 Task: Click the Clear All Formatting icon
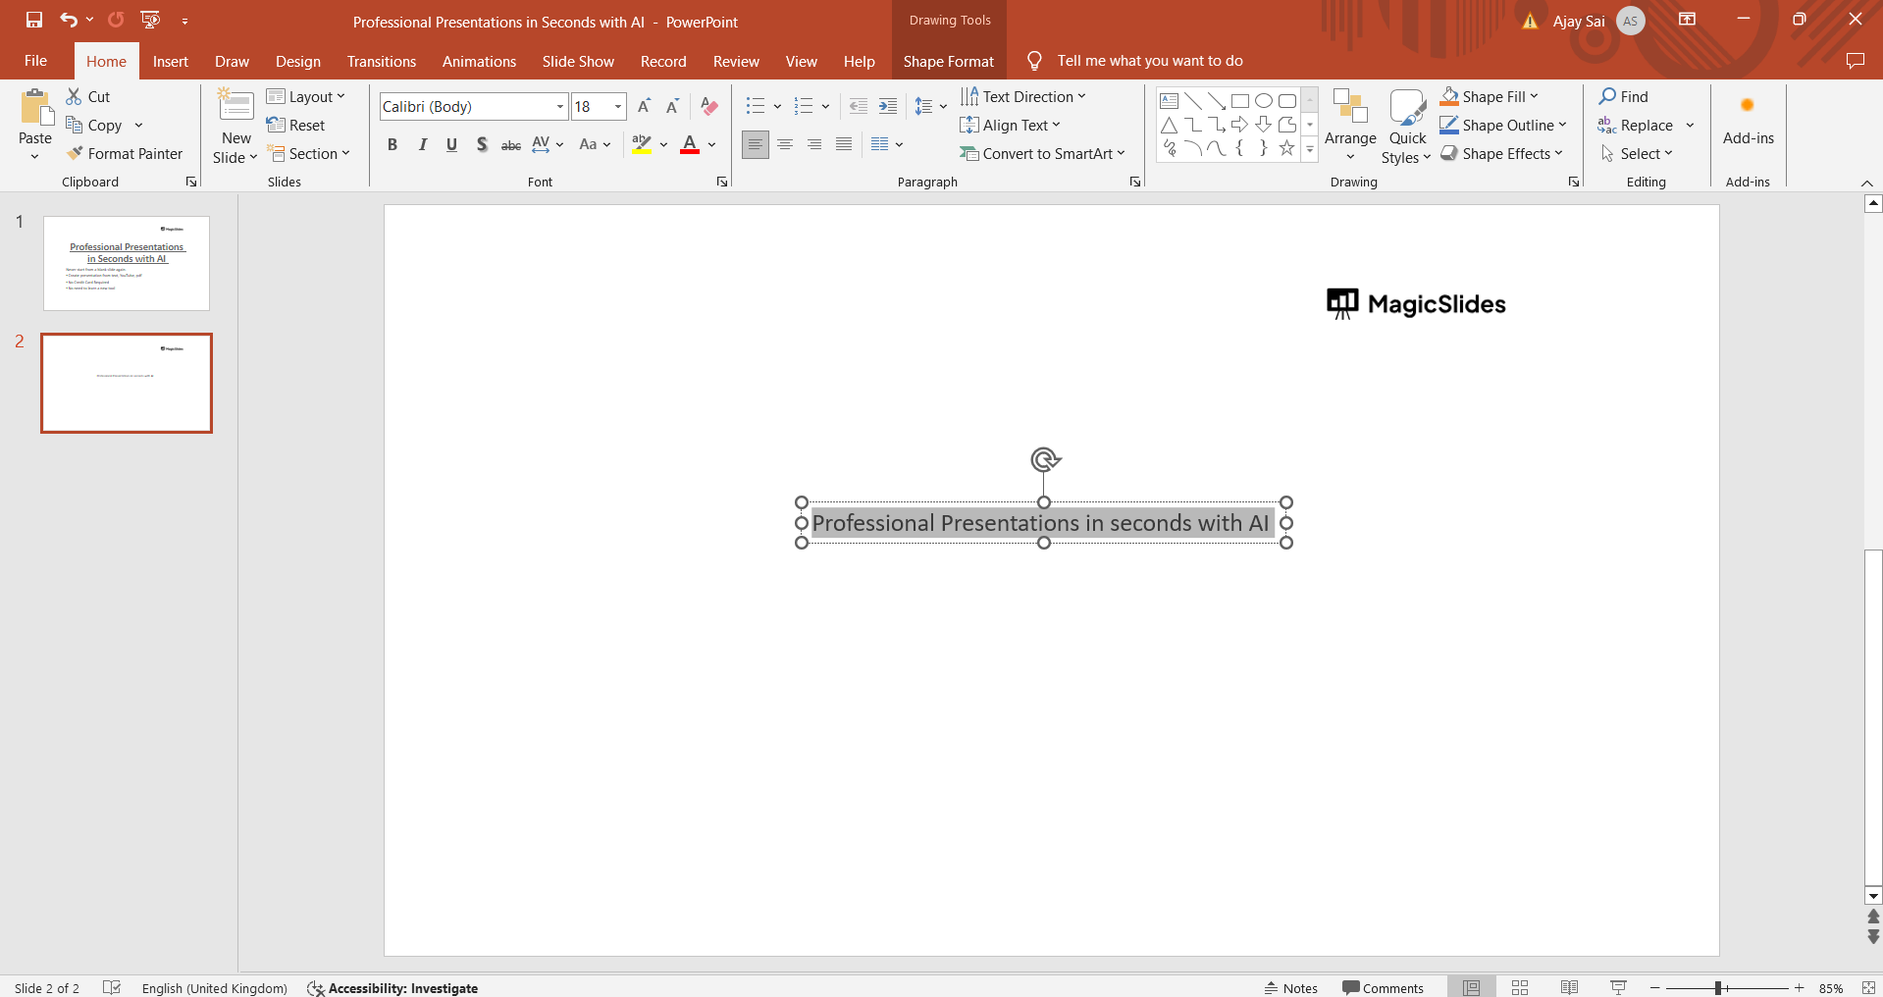click(x=709, y=106)
